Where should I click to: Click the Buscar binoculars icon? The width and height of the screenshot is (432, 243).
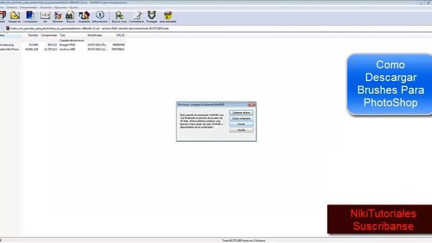[70, 17]
